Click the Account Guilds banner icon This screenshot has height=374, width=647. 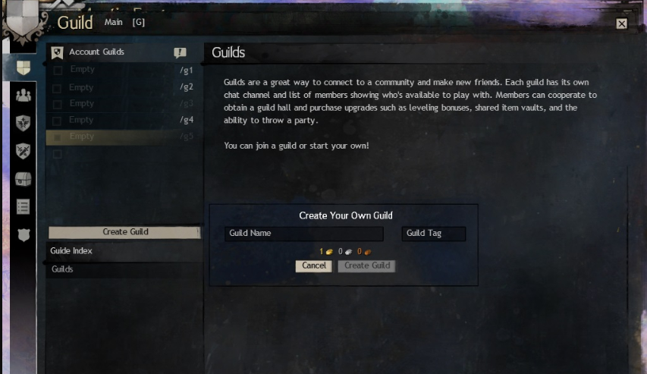[56, 52]
